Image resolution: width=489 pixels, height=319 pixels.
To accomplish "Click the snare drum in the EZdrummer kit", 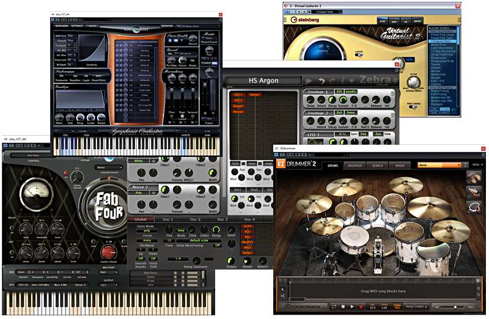I will [353, 239].
